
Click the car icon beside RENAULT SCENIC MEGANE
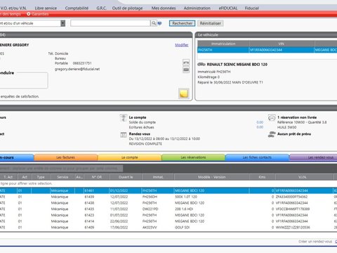click(x=201, y=64)
